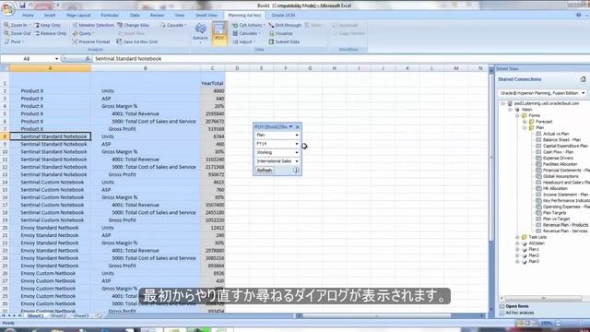Image resolution: width=590 pixels, height=332 pixels.
Task: Click the Calculate command
Action: click(246, 33)
